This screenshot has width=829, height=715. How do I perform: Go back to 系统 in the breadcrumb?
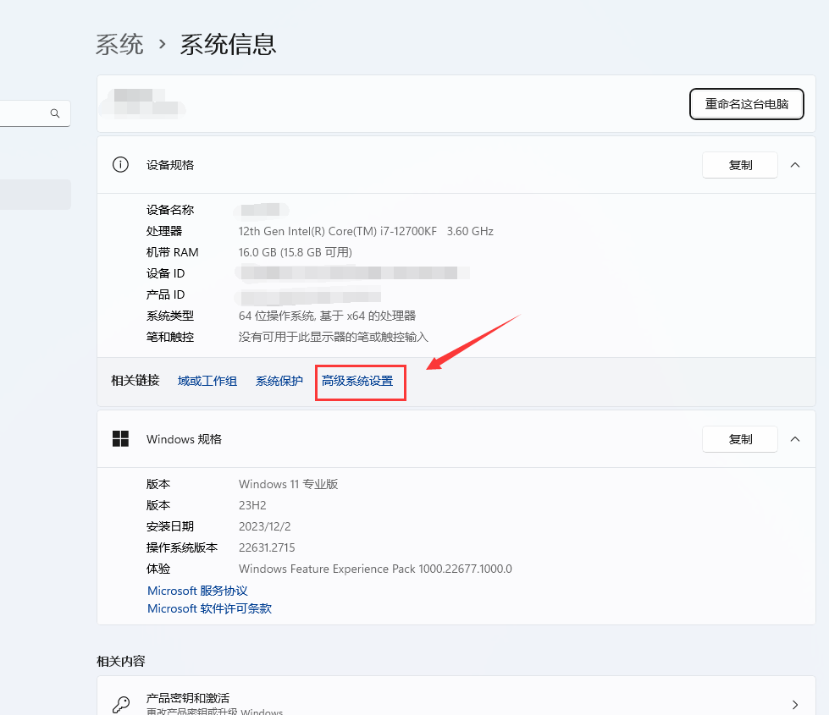(119, 44)
